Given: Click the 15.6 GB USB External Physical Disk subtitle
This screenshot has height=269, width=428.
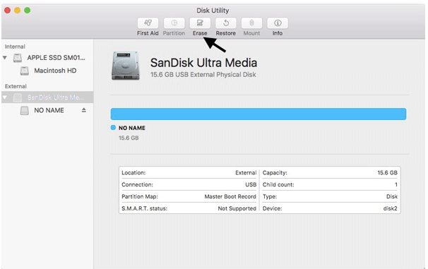Looking at the screenshot, I should (203, 75).
